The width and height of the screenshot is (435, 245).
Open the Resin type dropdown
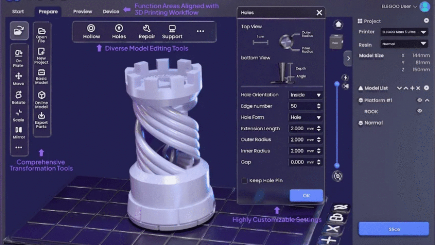tap(404, 44)
